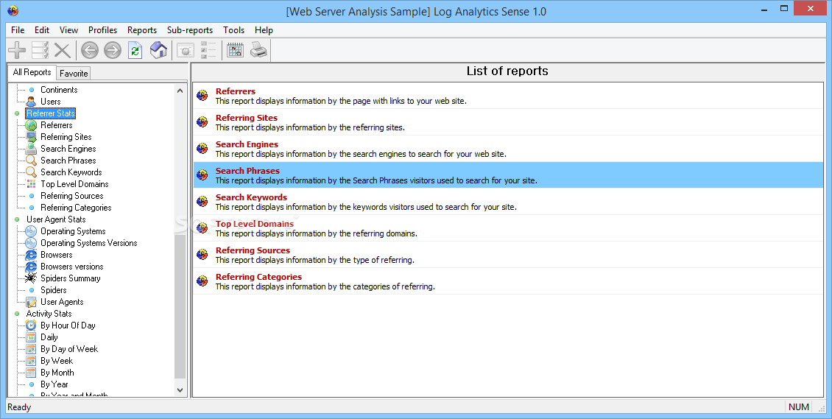Click the grayed list options toolbar icon
The width and height of the screenshot is (832, 419).
(x=208, y=50)
